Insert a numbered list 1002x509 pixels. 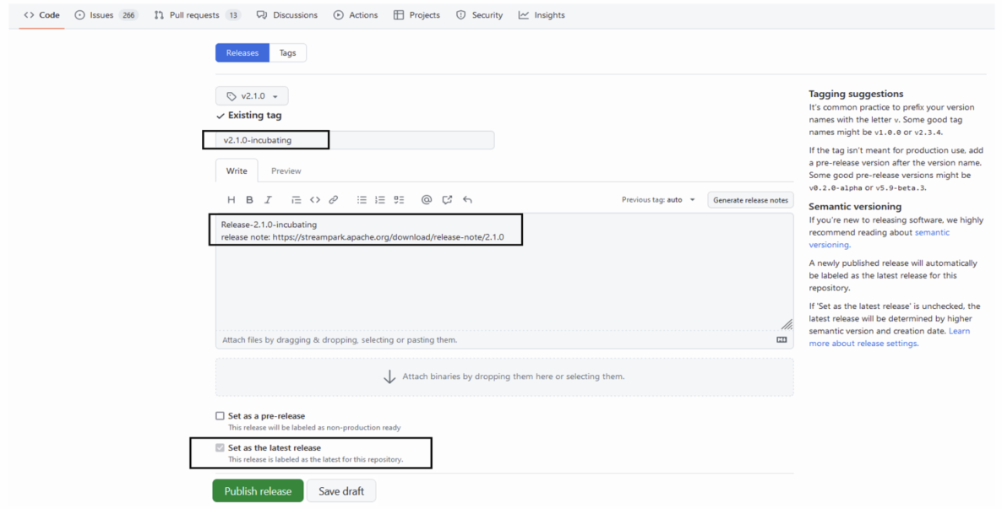[x=380, y=200]
